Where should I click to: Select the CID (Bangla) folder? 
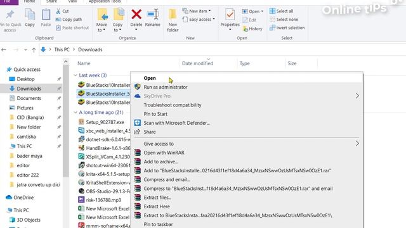coord(30,117)
